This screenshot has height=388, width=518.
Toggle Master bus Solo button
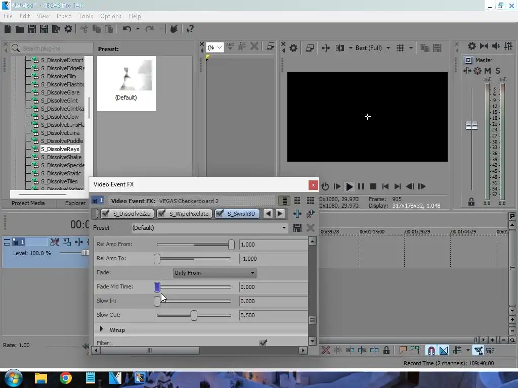(x=498, y=71)
